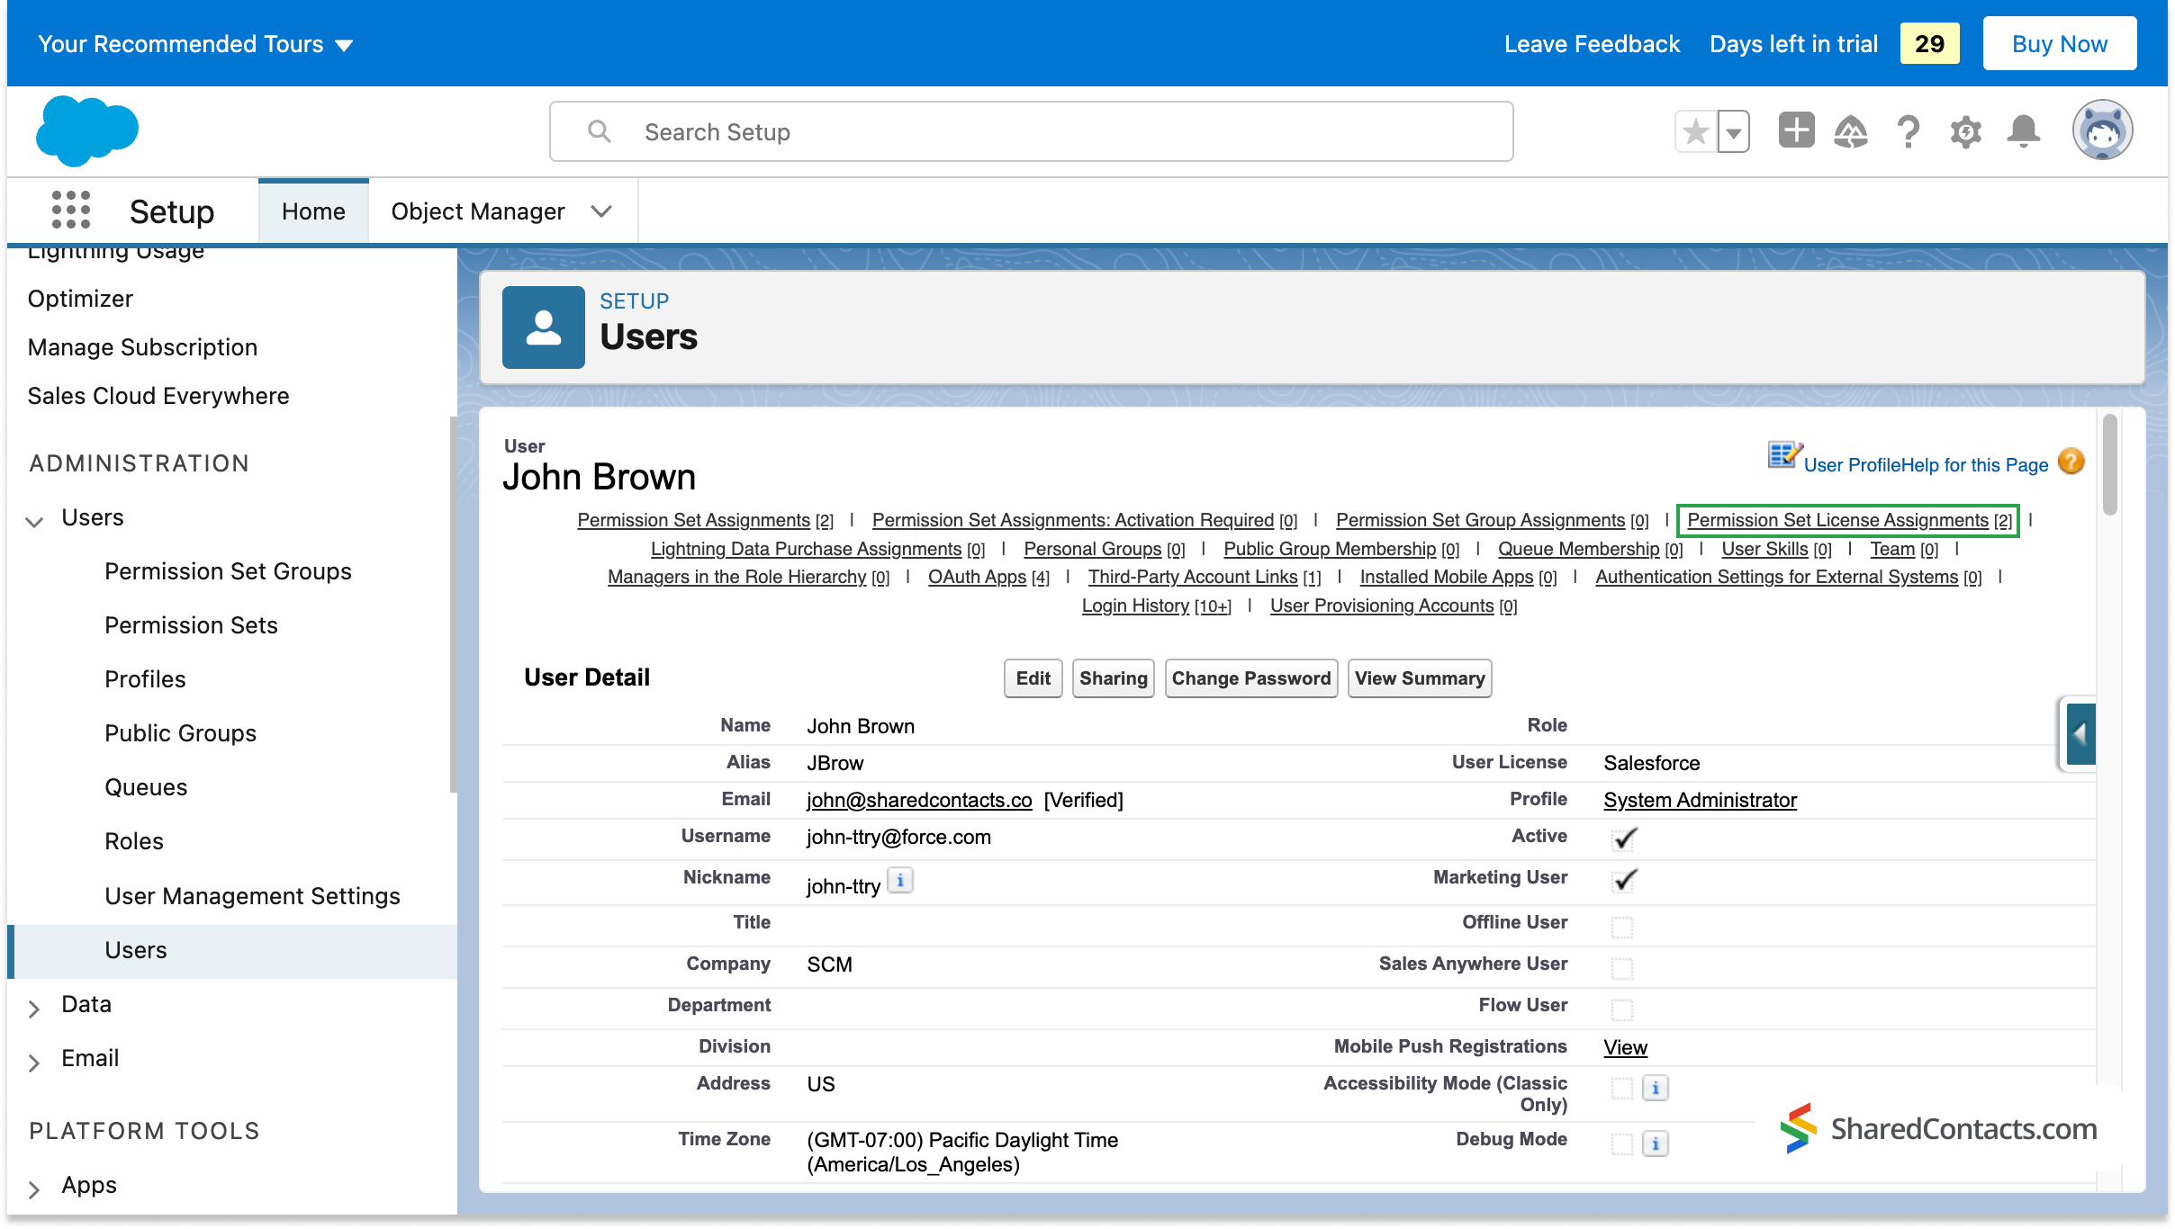This screenshot has width=2175, height=1229.
Task: Open the user avatar profile menu
Action: pyautogui.click(x=2102, y=130)
